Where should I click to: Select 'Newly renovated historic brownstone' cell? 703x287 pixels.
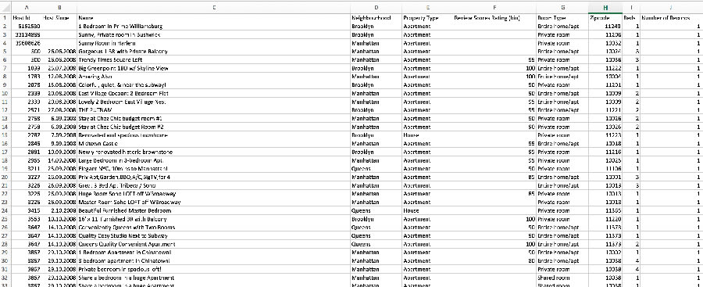point(214,152)
